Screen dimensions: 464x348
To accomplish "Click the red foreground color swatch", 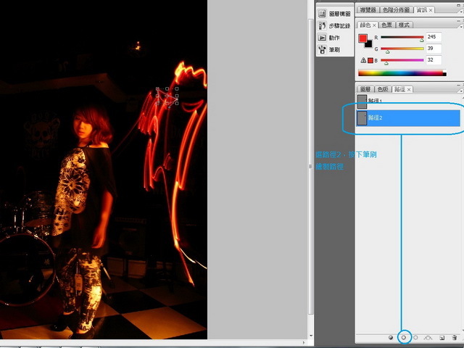I will 362,38.
